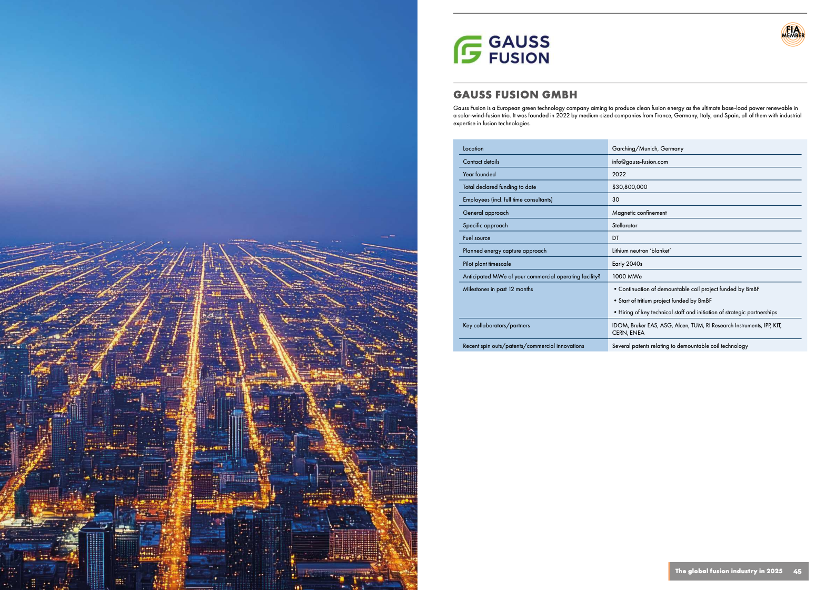The height and width of the screenshot is (590, 835).
Task: Click the Garching/Munich, Germany location value
Action: tap(648, 148)
